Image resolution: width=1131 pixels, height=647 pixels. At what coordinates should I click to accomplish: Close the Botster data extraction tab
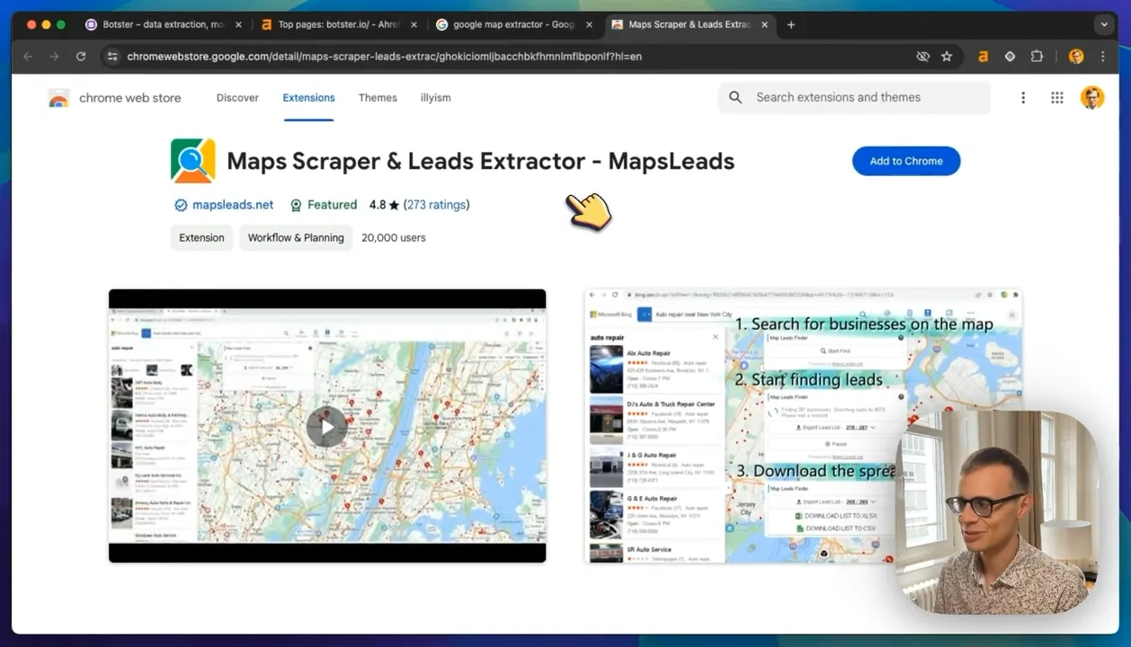[238, 25]
